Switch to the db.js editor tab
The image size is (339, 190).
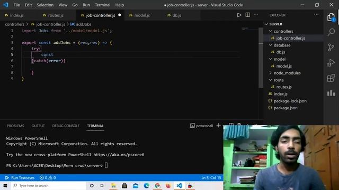pos(176,15)
